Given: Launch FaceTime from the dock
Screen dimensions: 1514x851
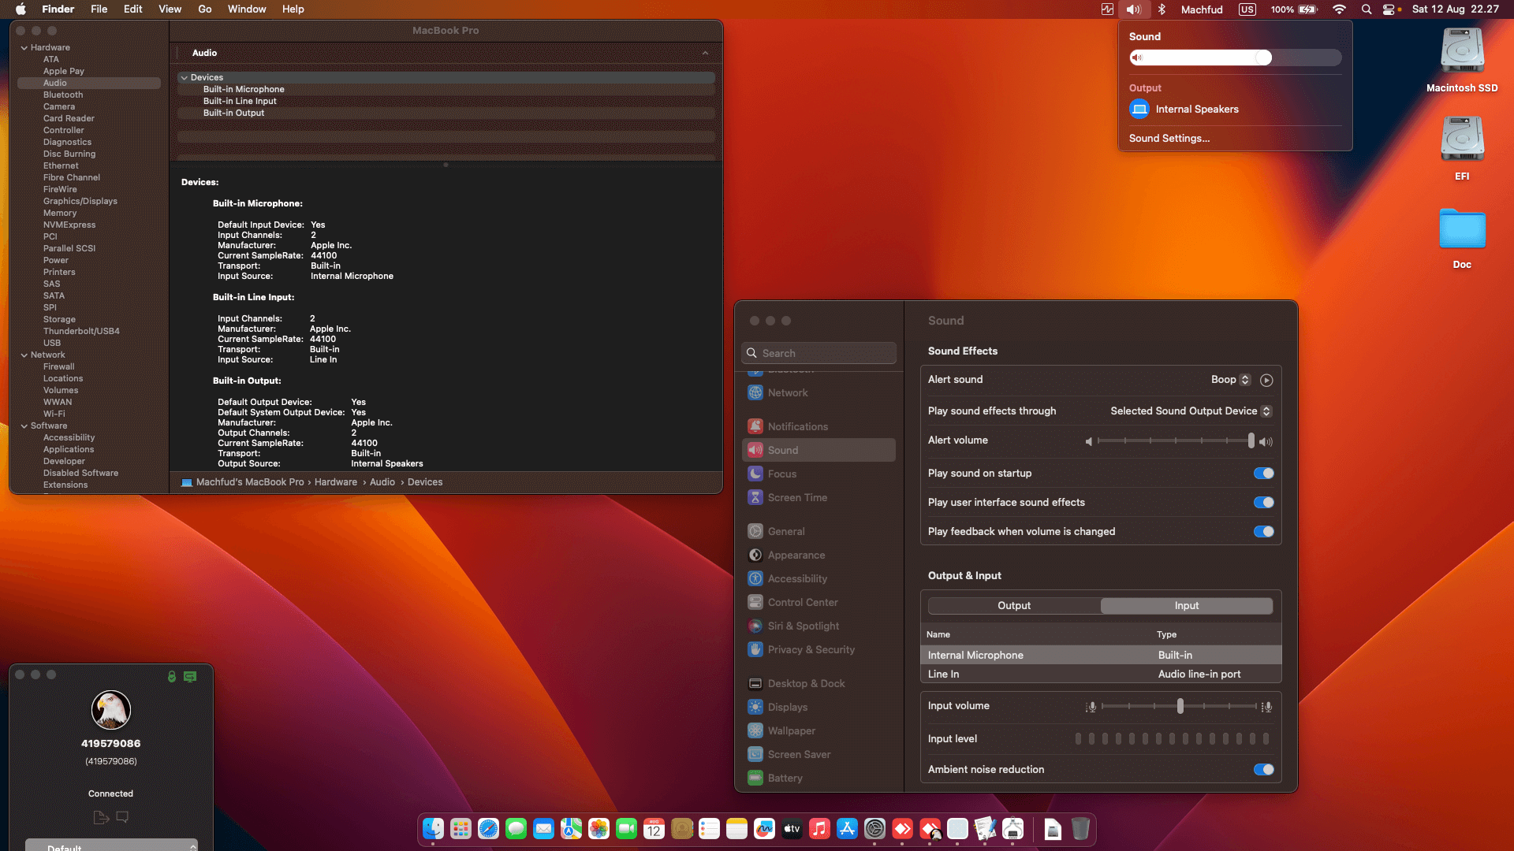Looking at the screenshot, I should pyautogui.click(x=626, y=829).
